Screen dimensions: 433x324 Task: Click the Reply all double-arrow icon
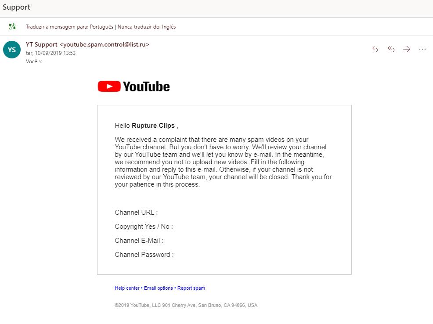(x=391, y=50)
